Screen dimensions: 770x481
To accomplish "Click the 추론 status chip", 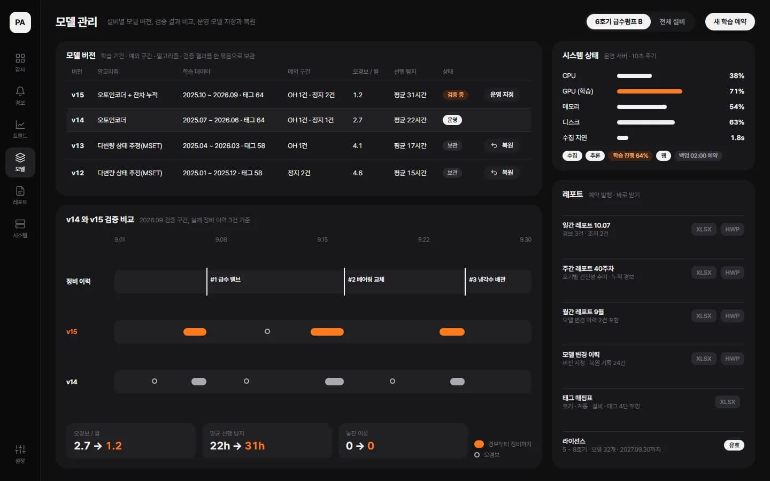I will click(595, 156).
